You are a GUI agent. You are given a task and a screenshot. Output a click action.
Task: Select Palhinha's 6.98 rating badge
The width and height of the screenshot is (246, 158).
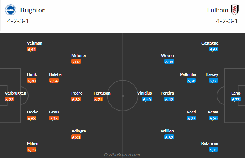pos(191,81)
